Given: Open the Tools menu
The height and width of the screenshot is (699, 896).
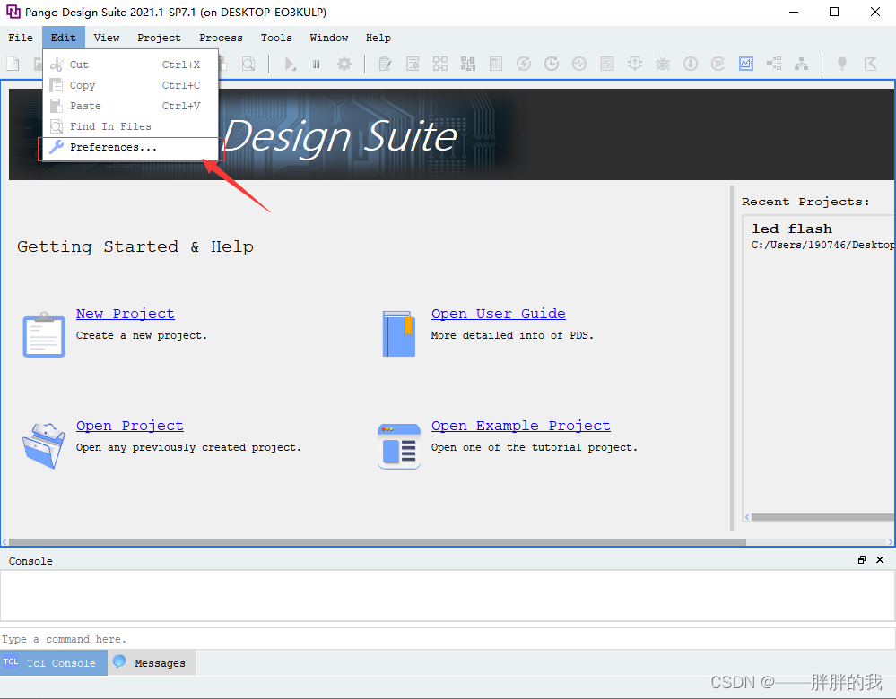Looking at the screenshot, I should click(x=276, y=38).
